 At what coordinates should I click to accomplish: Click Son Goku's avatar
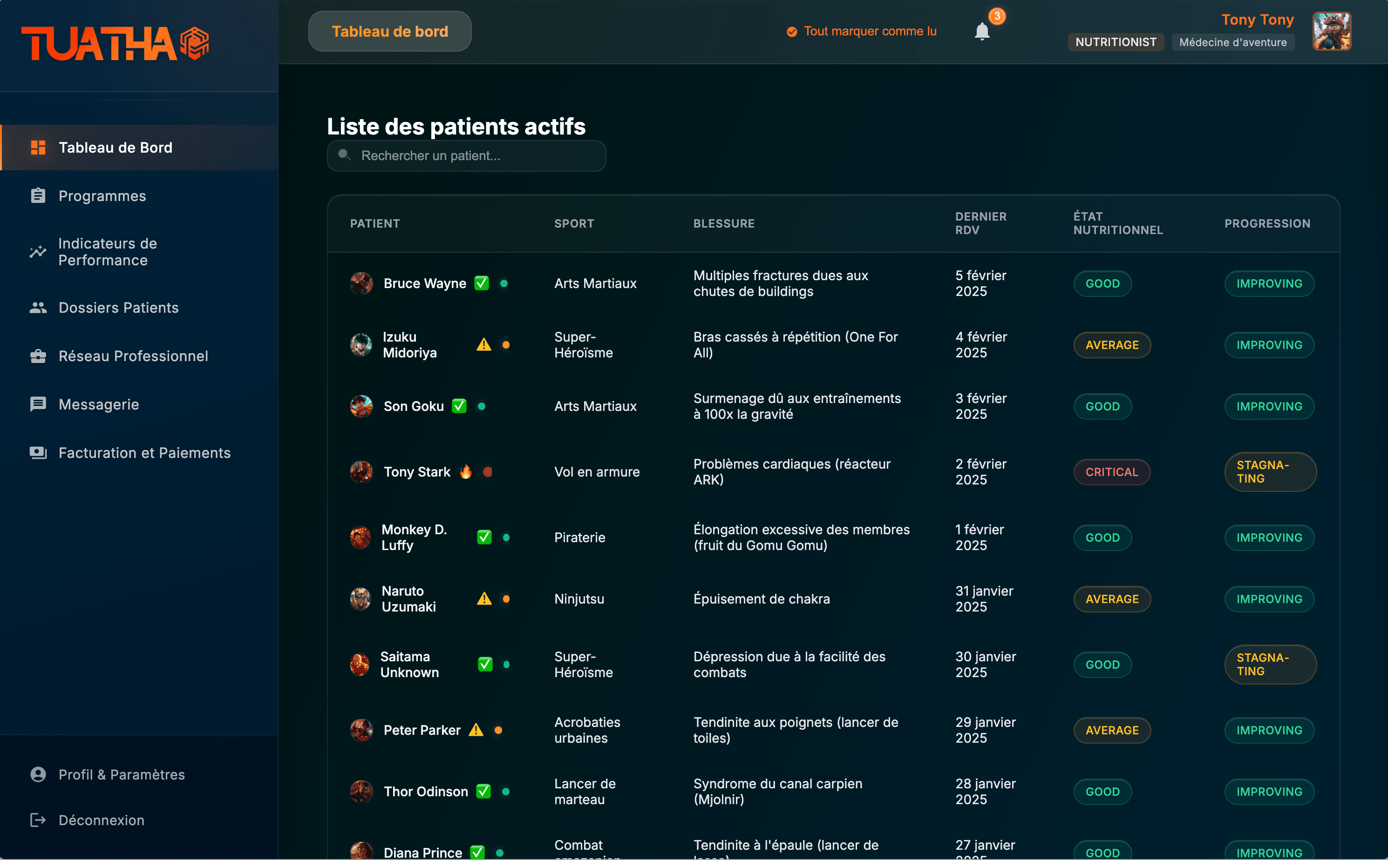click(361, 406)
